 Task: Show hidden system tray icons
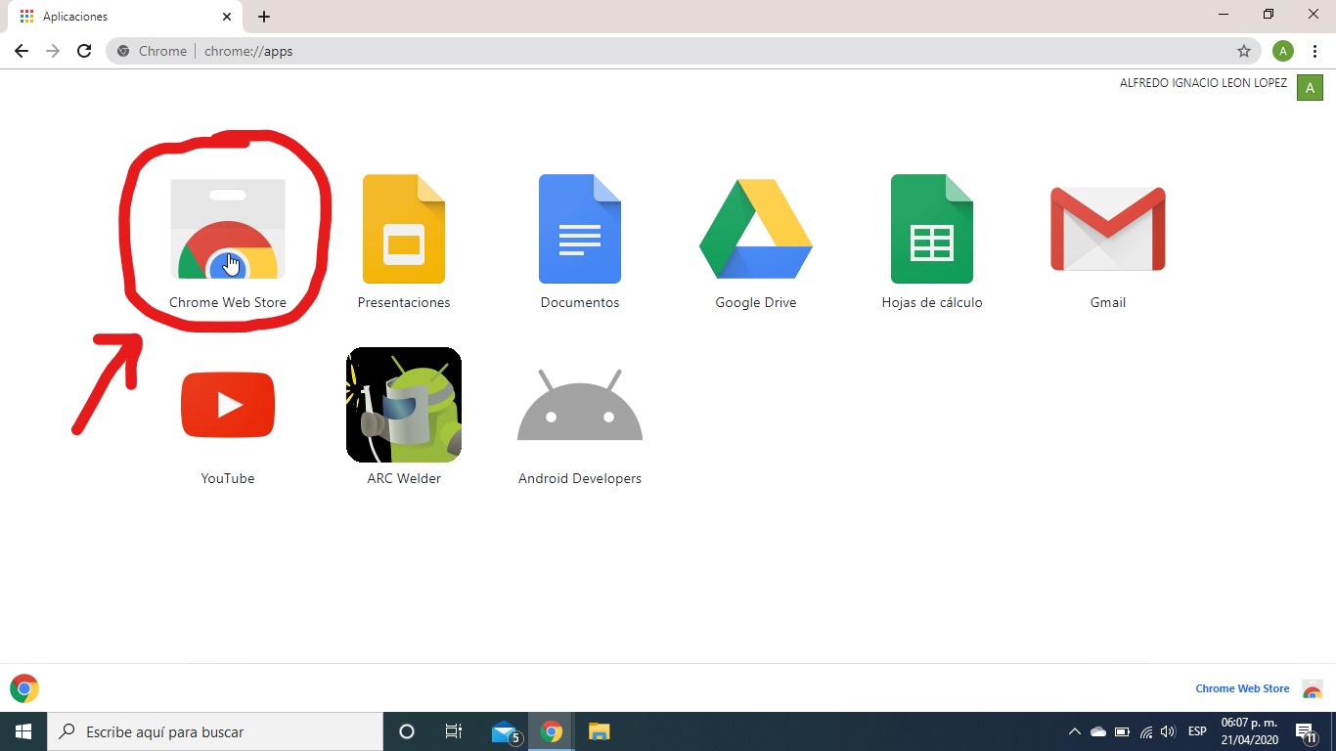coord(1074,731)
